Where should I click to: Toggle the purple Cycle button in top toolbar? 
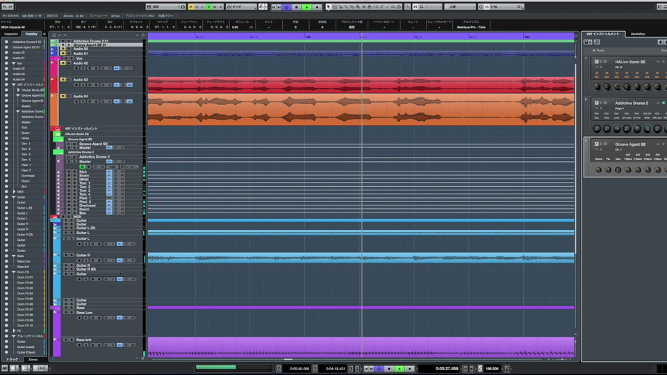pos(286,7)
